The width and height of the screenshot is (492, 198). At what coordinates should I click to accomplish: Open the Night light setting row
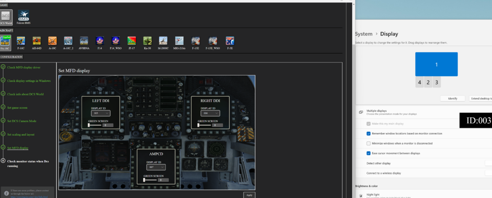(424, 195)
